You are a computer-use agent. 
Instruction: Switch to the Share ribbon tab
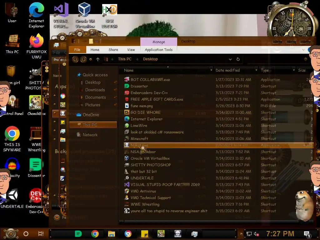pos(113,50)
